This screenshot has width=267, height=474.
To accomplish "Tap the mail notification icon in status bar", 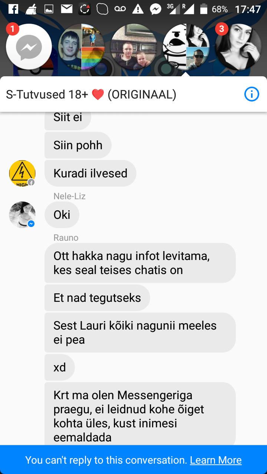I will pyautogui.click(x=67, y=9).
